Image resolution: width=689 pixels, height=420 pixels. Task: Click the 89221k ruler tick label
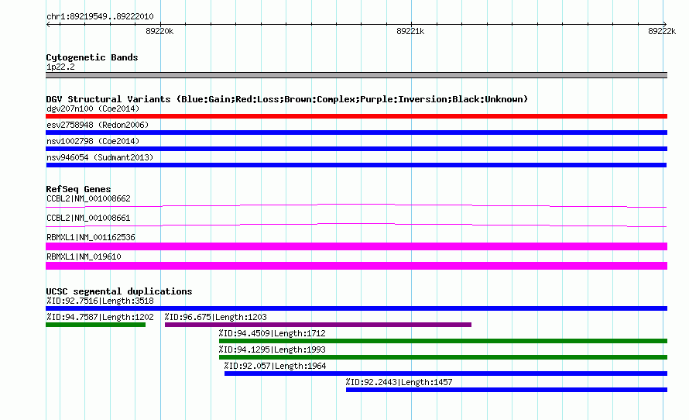410,31
